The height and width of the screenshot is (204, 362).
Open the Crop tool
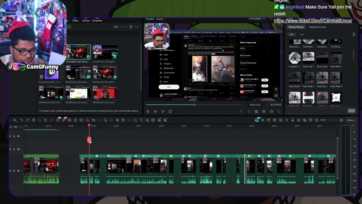tap(46, 120)
